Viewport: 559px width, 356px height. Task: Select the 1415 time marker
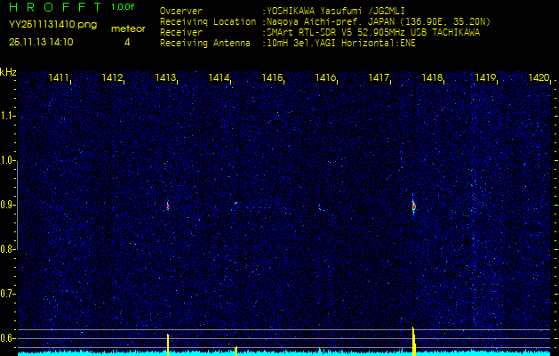click(x=272, y=78)
